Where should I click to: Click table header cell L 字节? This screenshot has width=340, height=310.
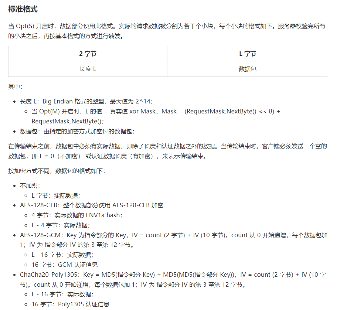(x=247, y=54)
